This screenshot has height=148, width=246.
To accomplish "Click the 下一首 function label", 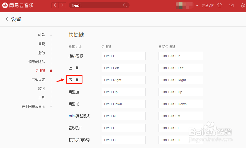I will pos(74,80).
